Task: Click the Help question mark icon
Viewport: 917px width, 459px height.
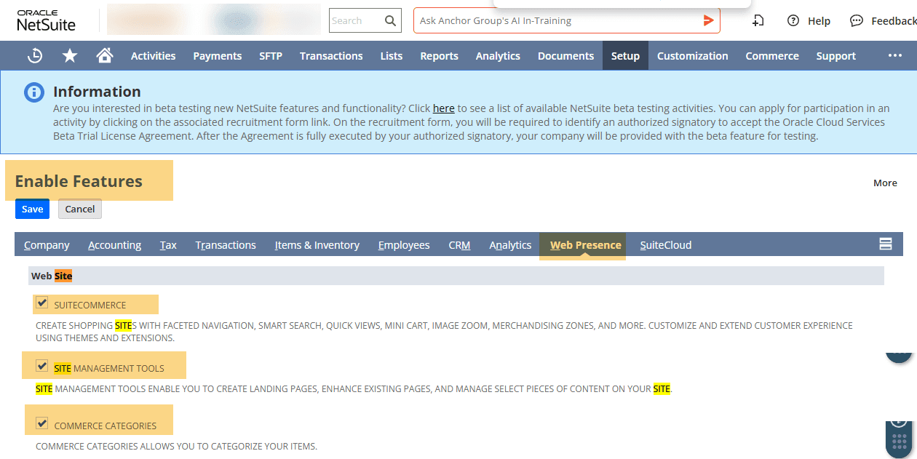Action: pos(793,20)
